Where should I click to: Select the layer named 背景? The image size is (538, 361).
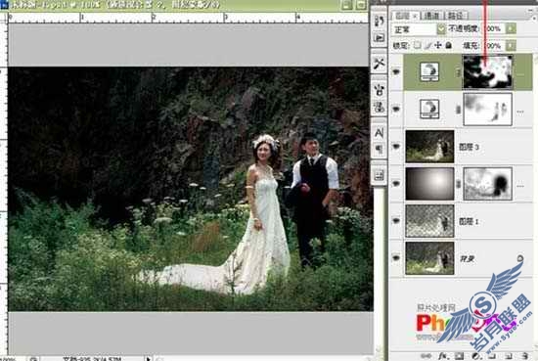click(x=467, y=258)
